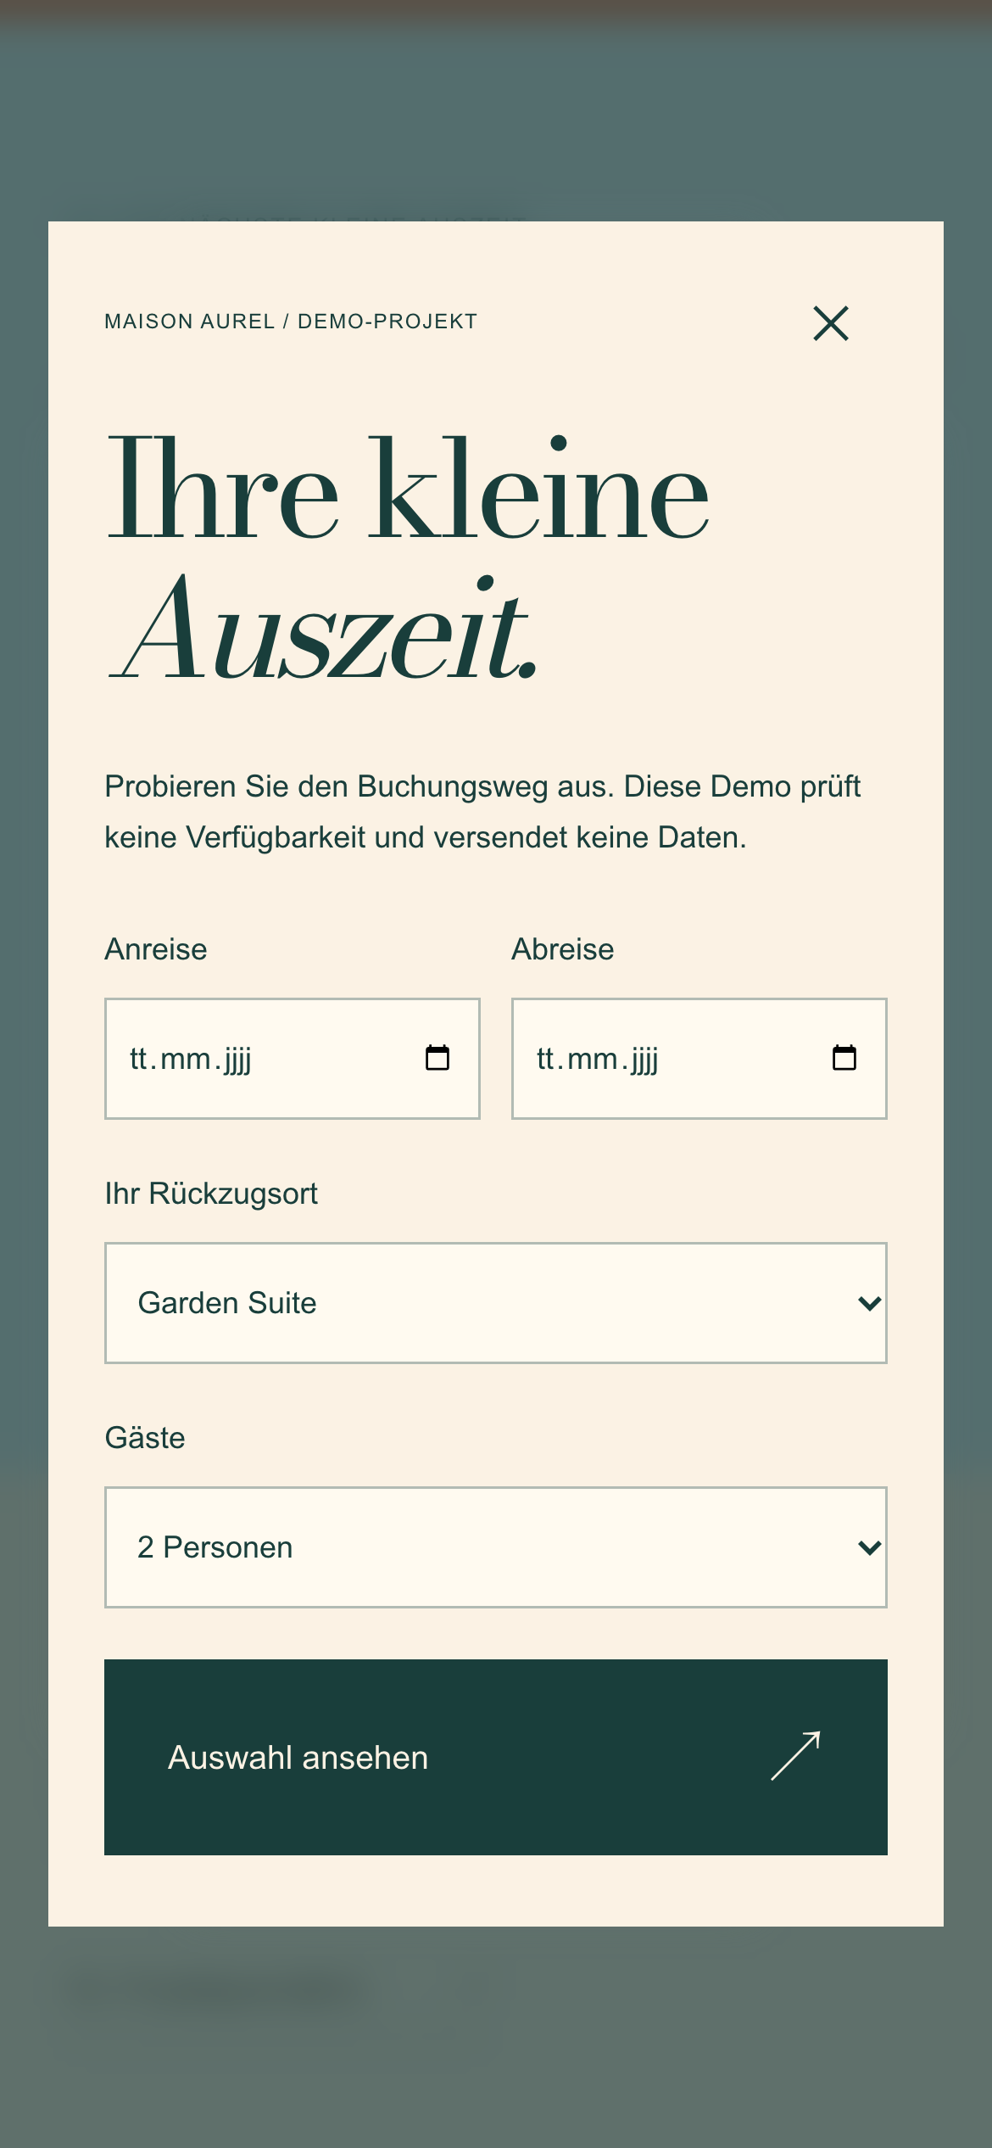Viewport: 992px width, 2148px height.
Task: Close the booking dialog with the X icon
Action: tap(831, 323)
